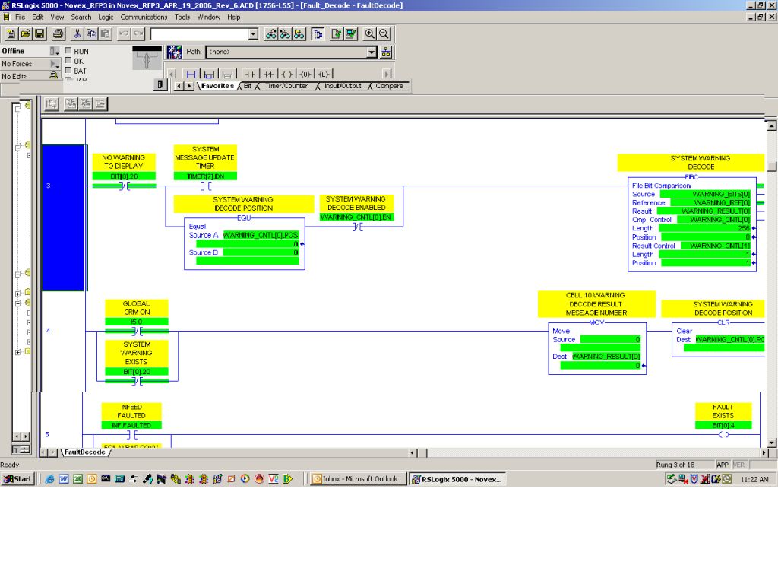This screenshot has width=778, height=584.
Task: Click the INF.FAULTED contact tag on rung 5
Action: click(131, 425)
